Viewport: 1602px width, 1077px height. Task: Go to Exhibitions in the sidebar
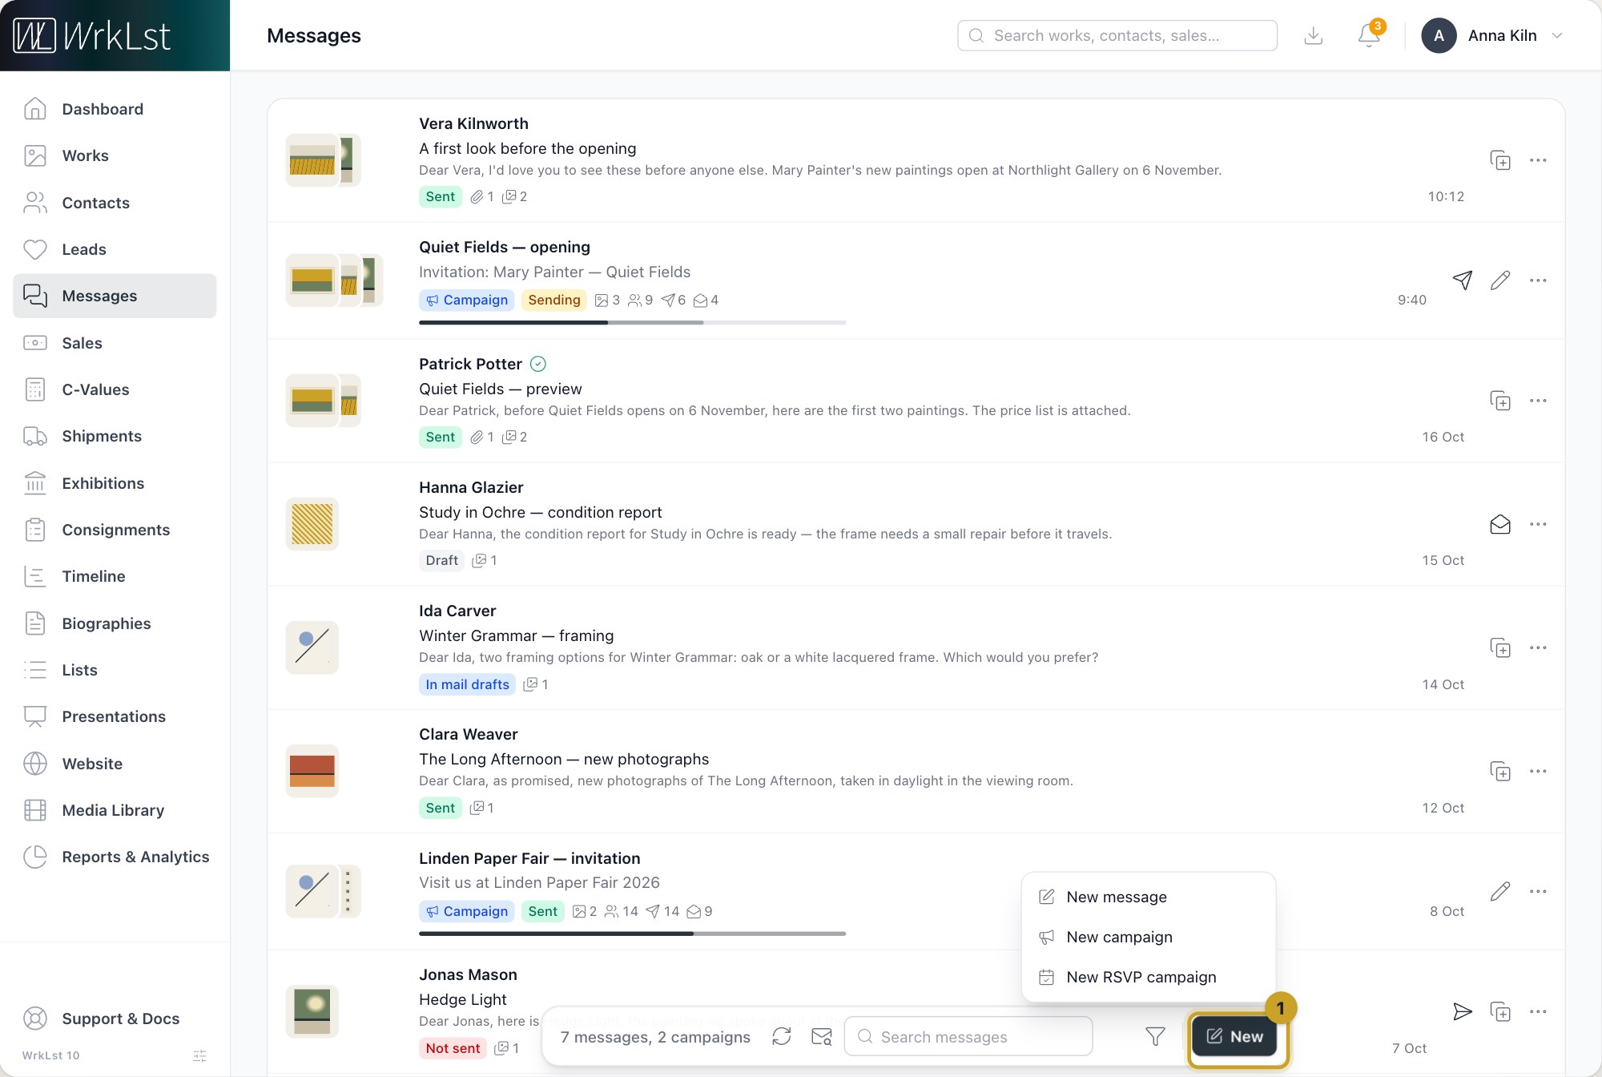tap(115, 483)
